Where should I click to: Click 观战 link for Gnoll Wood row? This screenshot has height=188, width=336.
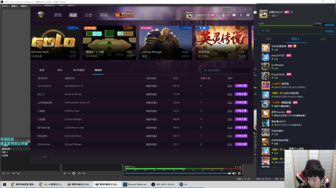coord(230,94)
